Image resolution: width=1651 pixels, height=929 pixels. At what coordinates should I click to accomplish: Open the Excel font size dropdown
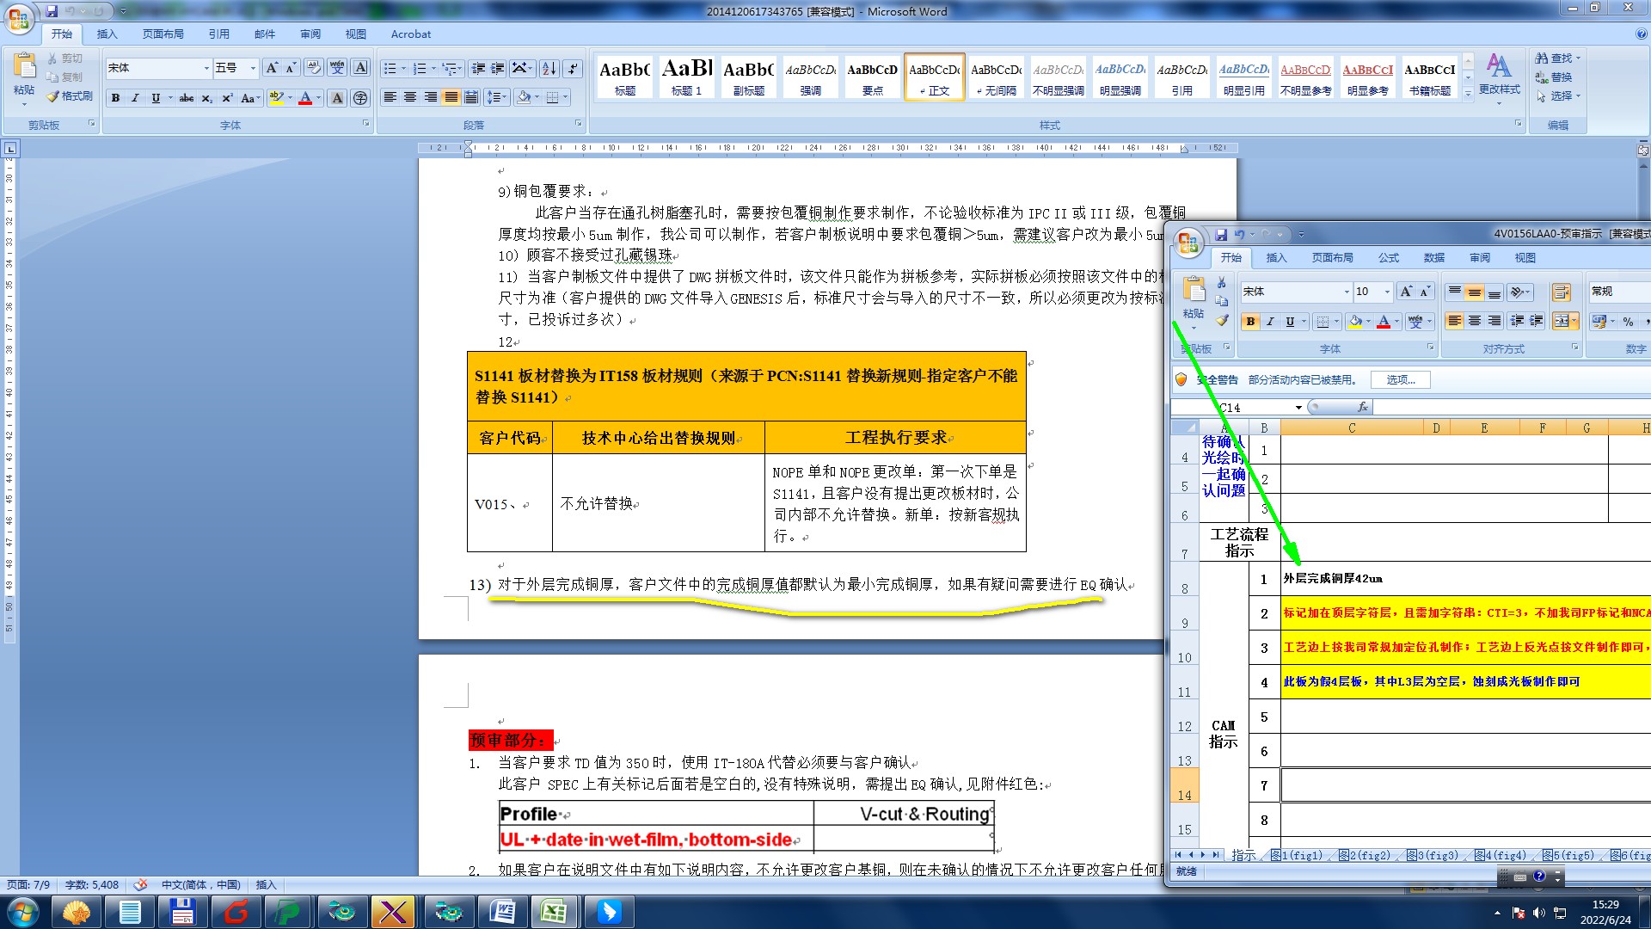(1387, 292)
